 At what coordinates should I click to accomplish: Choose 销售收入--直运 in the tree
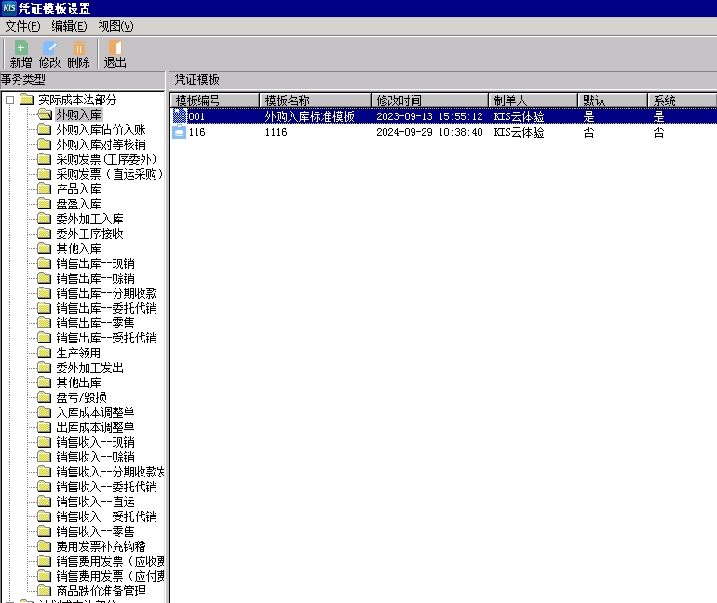tap(95, 502)
